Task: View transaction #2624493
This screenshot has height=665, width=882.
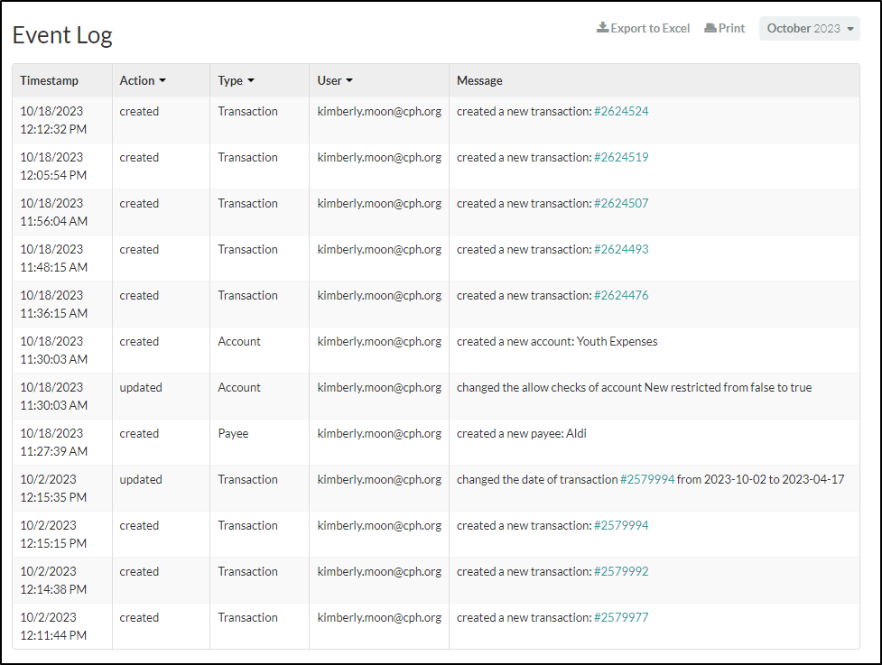Action: point(621,250)
